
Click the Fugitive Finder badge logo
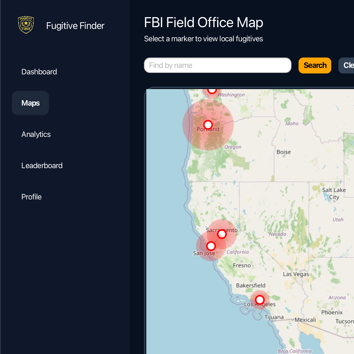26,25
